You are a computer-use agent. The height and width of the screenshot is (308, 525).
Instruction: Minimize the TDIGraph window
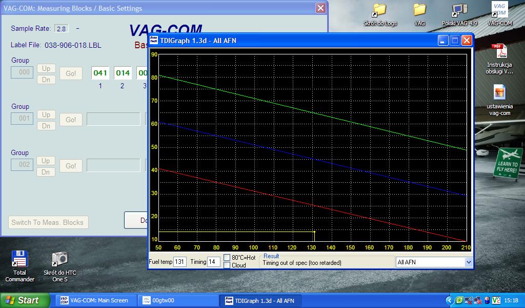click(442, 41)
